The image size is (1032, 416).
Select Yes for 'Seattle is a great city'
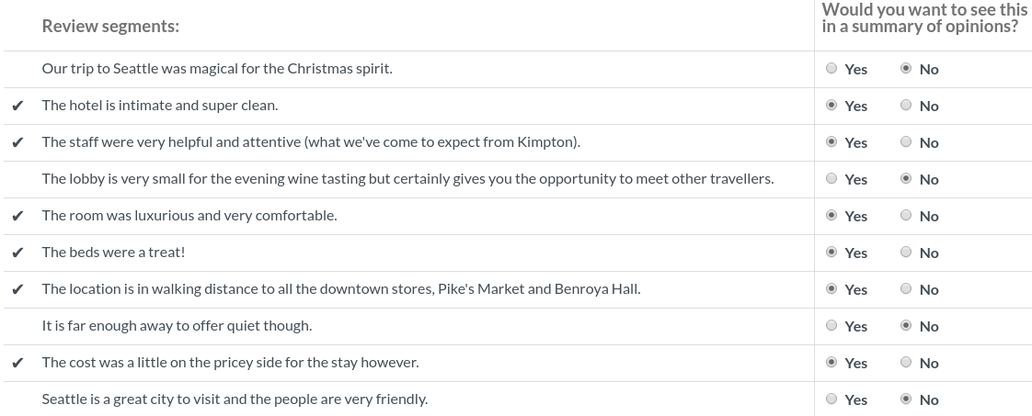pos(831,399)
